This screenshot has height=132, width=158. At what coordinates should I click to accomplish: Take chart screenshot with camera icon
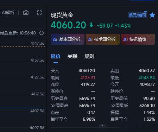tap(26, 13)
